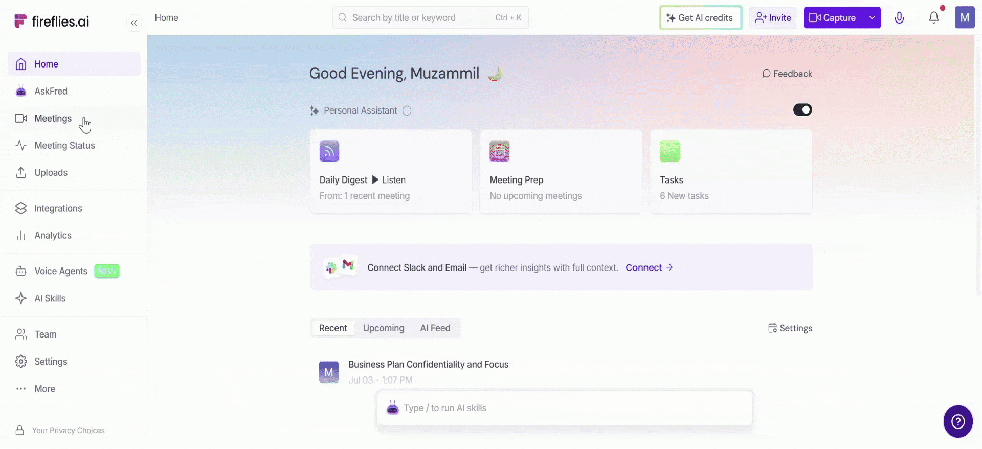This screenshot has width=982, height=449.
Task: Open Business Plan Confidentiality and Focus meeting
Action: coord(429,365)
